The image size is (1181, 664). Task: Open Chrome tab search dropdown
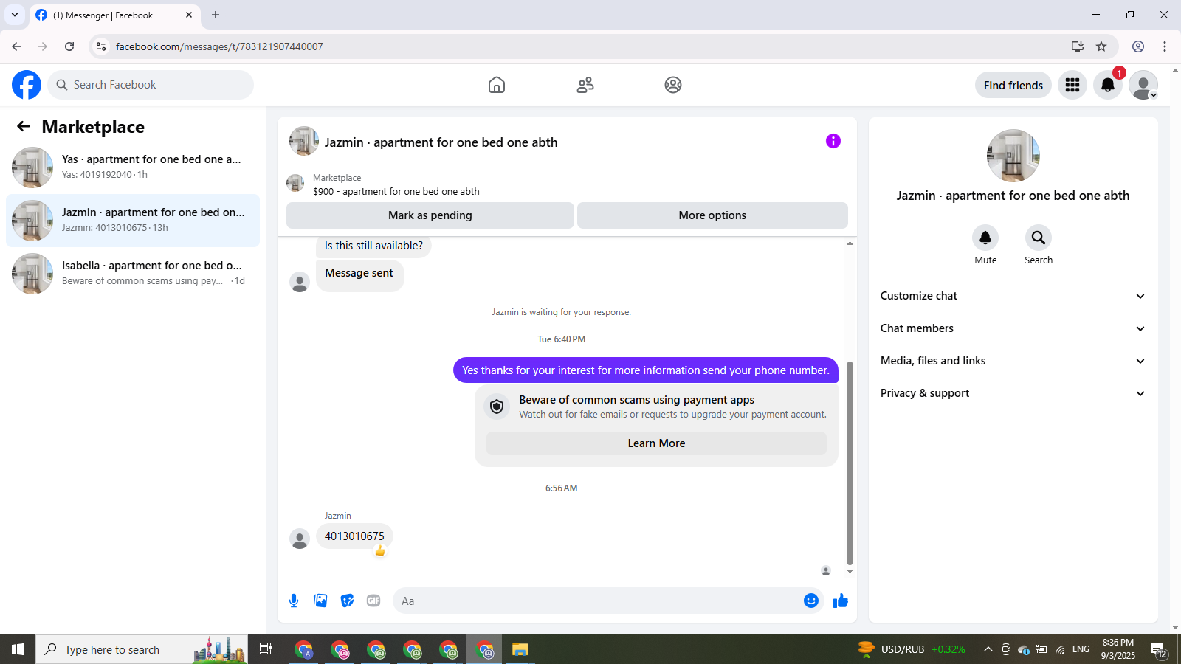(15, 15)
